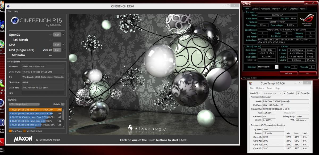This screenshot has width=319, height=155.
Task: Click the VID value 1.3622 v
Action: [x=269, y=113]
